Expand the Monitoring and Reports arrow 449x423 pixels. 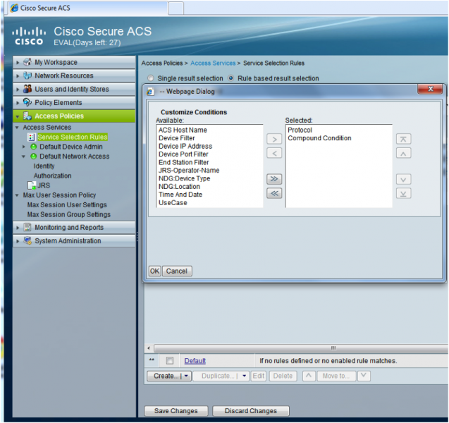click(x=18, y=228)
